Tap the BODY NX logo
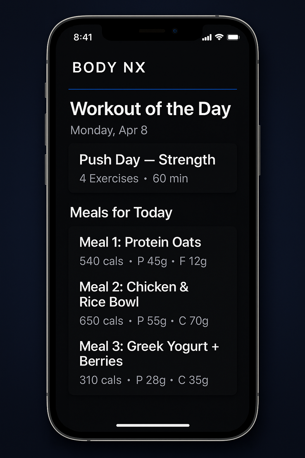Image resolution: width=305 pixels, height=458 pixels. 109,67
